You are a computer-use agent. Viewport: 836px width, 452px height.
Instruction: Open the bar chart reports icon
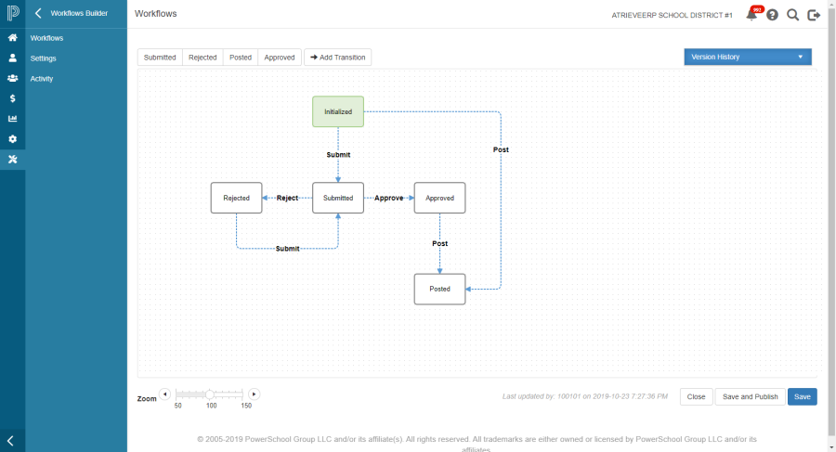click(x=12, y=119)
